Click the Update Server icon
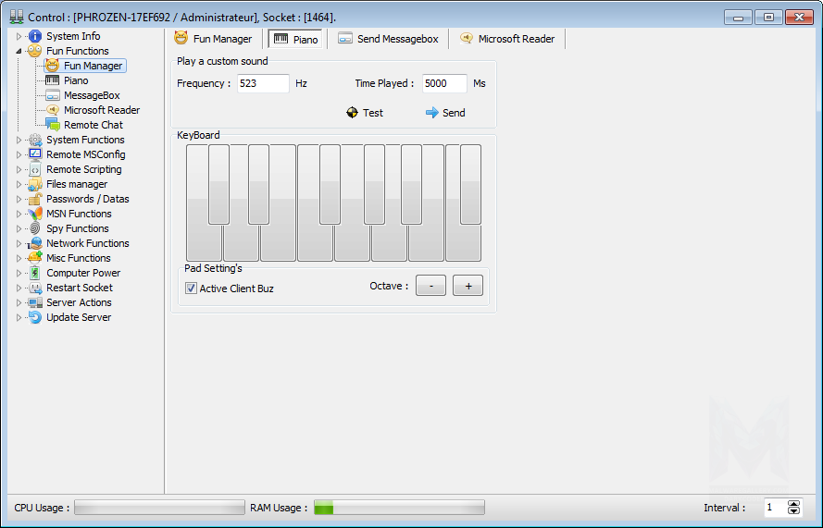 [35, 317]
